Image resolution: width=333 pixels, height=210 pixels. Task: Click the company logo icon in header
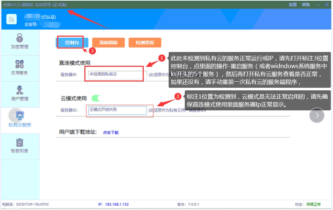(x=11, y=20)
